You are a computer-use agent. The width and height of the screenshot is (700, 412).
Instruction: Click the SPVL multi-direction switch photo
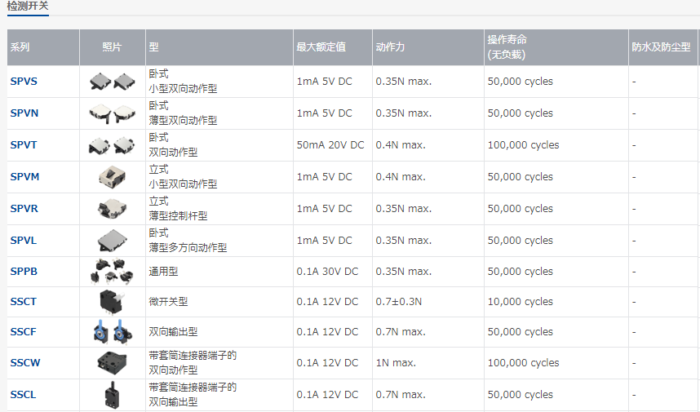click(x=112, y=240)
